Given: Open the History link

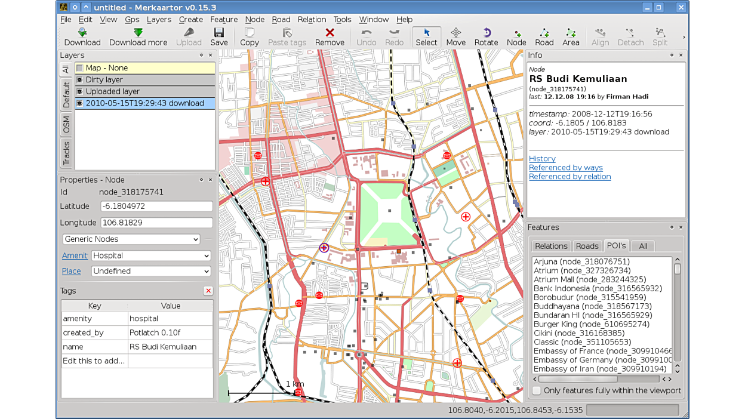Looking at the screenshot, I should [542, 159].
